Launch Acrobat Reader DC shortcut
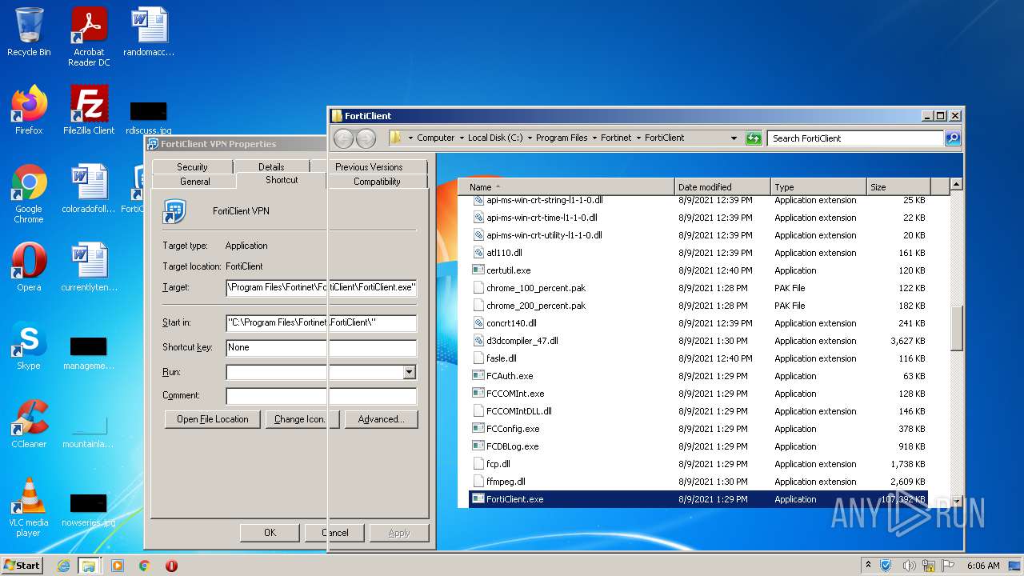This screenshot has height=576, width=1024. click(x=89, y=37)
